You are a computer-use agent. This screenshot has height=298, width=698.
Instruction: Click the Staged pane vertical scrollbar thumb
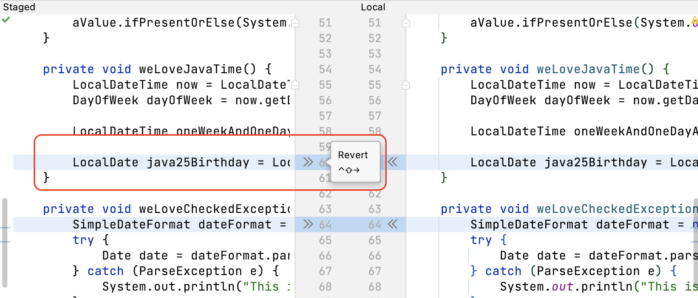click(x=5, y=243)
